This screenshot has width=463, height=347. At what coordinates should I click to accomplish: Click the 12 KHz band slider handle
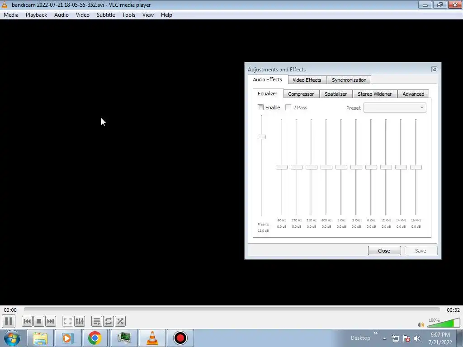click(x=386, y=167)
